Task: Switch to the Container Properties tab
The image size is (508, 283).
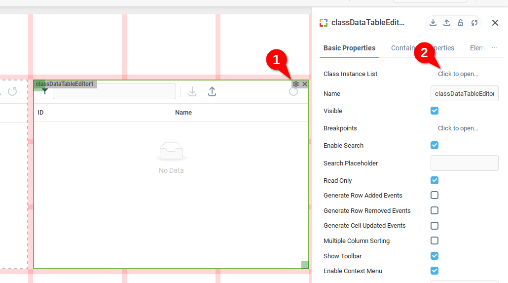Action: 423,48
